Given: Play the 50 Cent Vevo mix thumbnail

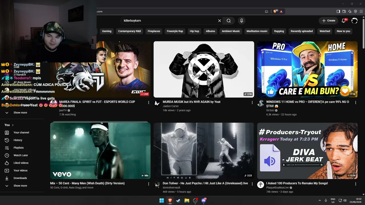Looking at the screenshot, I should [x=100, y=151].
